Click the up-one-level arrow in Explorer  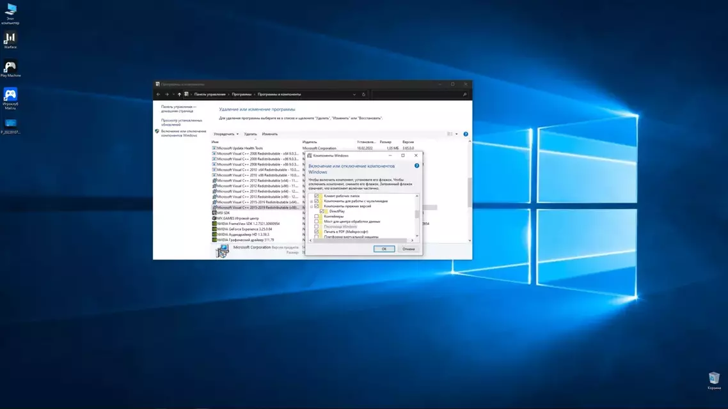point(179,94)
